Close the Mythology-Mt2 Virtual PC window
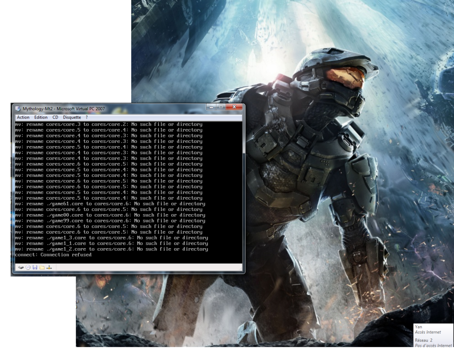Viewport: 454px width, 363px height. pos(234,107)
